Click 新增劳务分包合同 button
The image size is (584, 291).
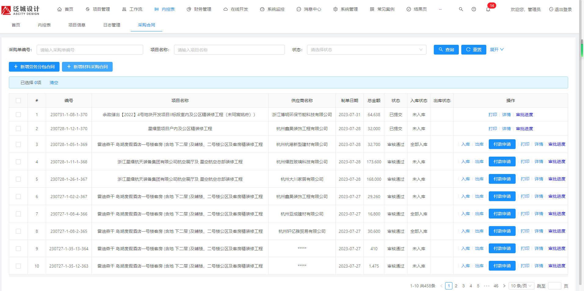tap(34, 67)
